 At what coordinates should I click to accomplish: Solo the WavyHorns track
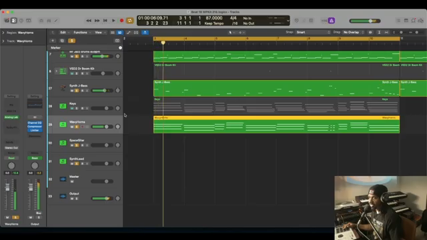pos(77,127)
